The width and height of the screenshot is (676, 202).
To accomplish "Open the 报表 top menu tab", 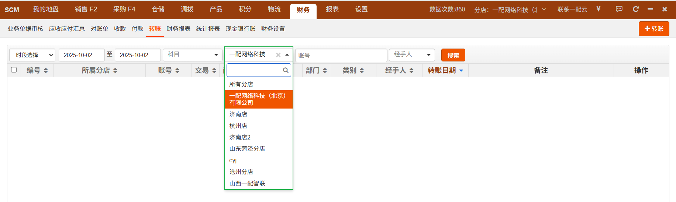I will pos(332,9).
